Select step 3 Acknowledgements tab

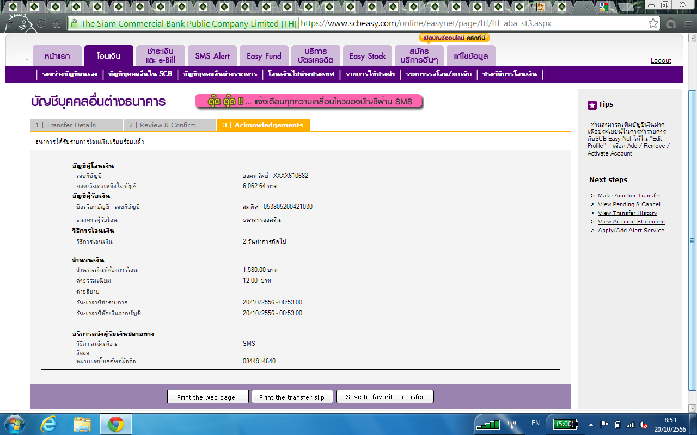264,125
